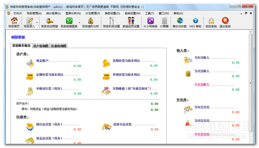
Task: Open the 账务情形分析 money bag tool
Action: 90,22
